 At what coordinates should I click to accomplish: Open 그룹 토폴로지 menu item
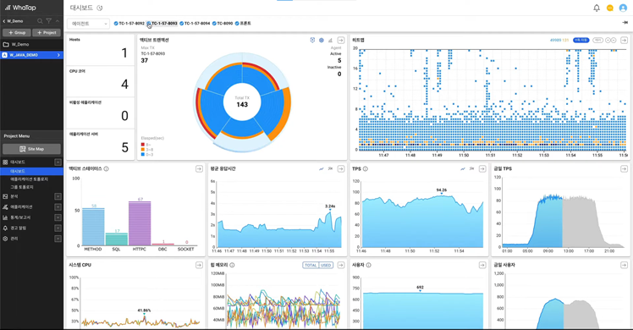coord(22,187)
